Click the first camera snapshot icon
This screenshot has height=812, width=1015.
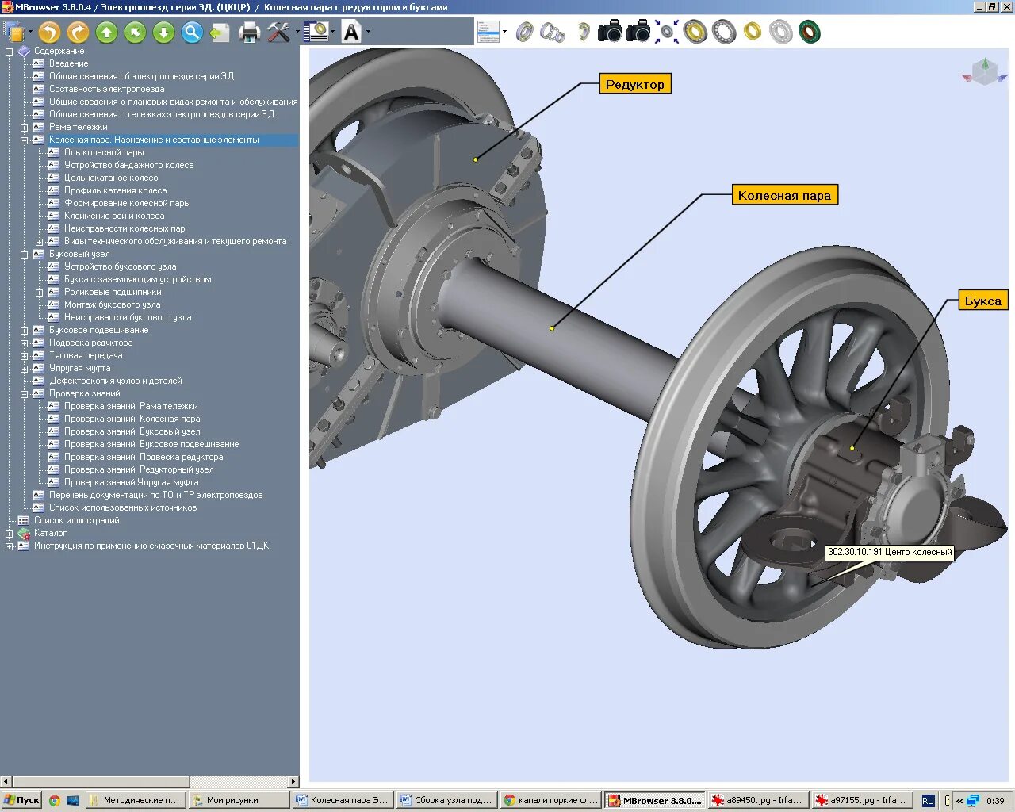609,32
